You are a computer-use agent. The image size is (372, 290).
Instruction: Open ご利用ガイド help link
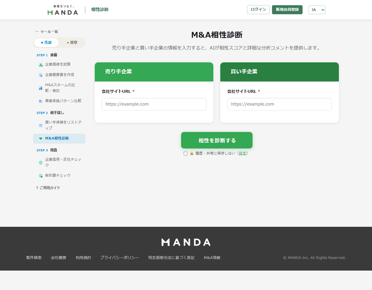[x=48, y=188]
